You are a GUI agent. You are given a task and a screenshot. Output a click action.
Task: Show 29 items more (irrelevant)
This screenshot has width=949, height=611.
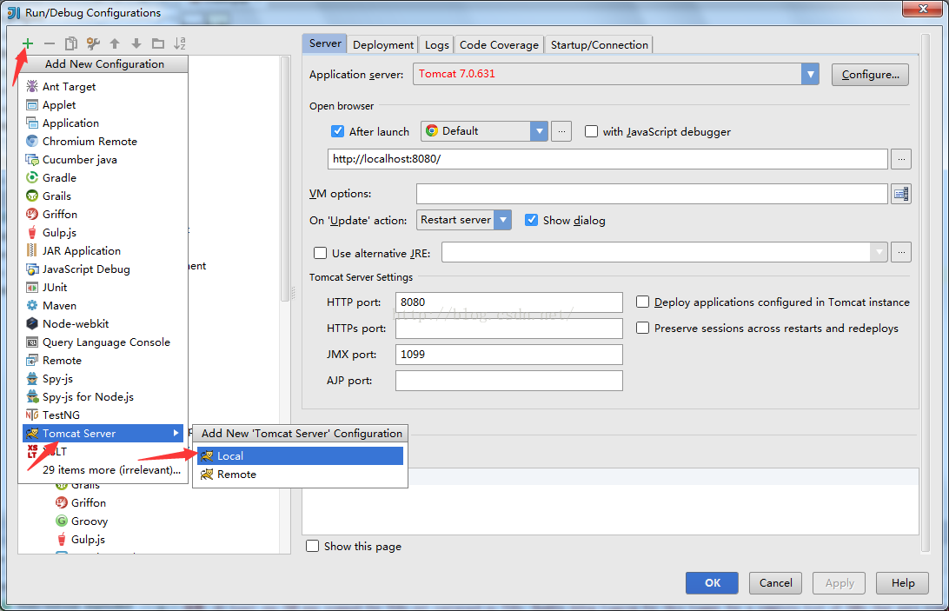click(x=111, y=470)
